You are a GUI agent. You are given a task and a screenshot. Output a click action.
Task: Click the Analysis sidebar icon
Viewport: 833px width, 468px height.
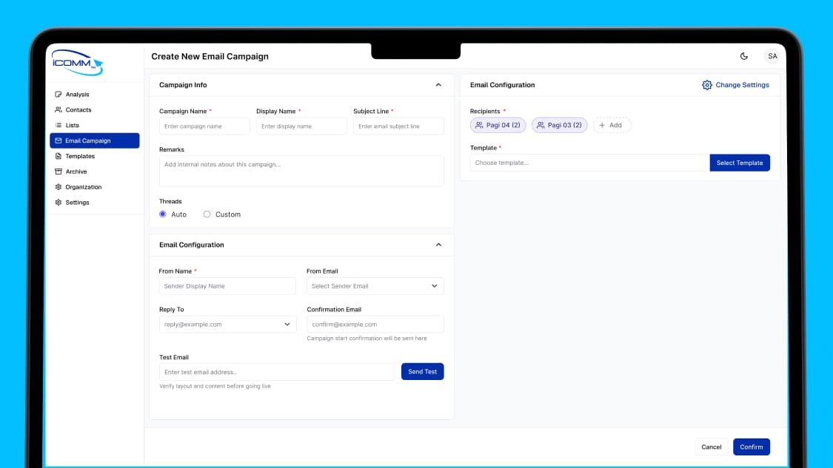click(x=58, y=95)
